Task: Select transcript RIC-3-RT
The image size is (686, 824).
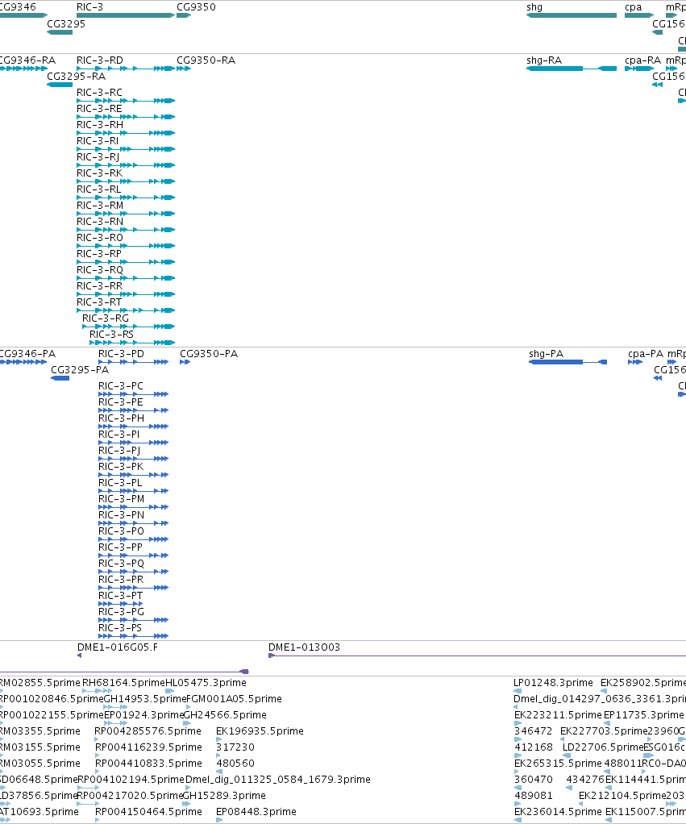Action: coord(126,310)
